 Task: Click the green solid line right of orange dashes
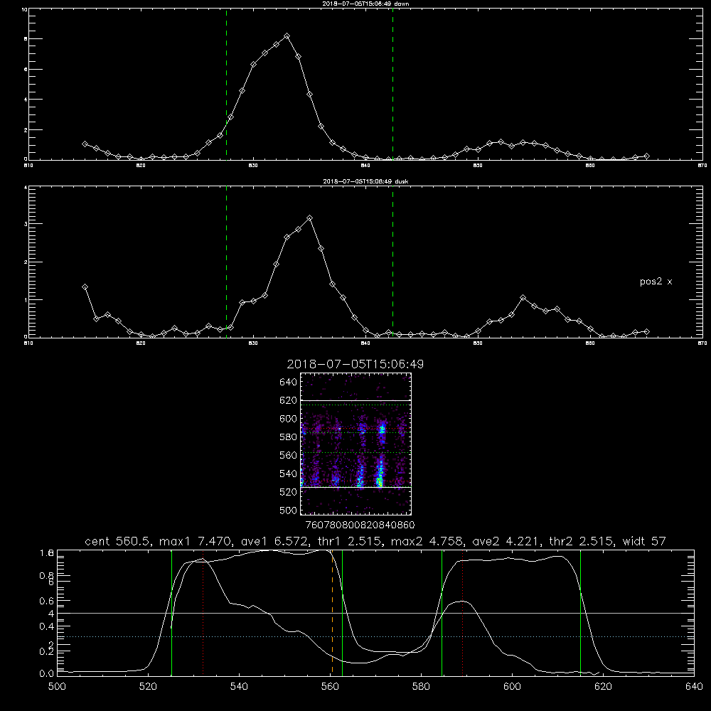[343, 612]
